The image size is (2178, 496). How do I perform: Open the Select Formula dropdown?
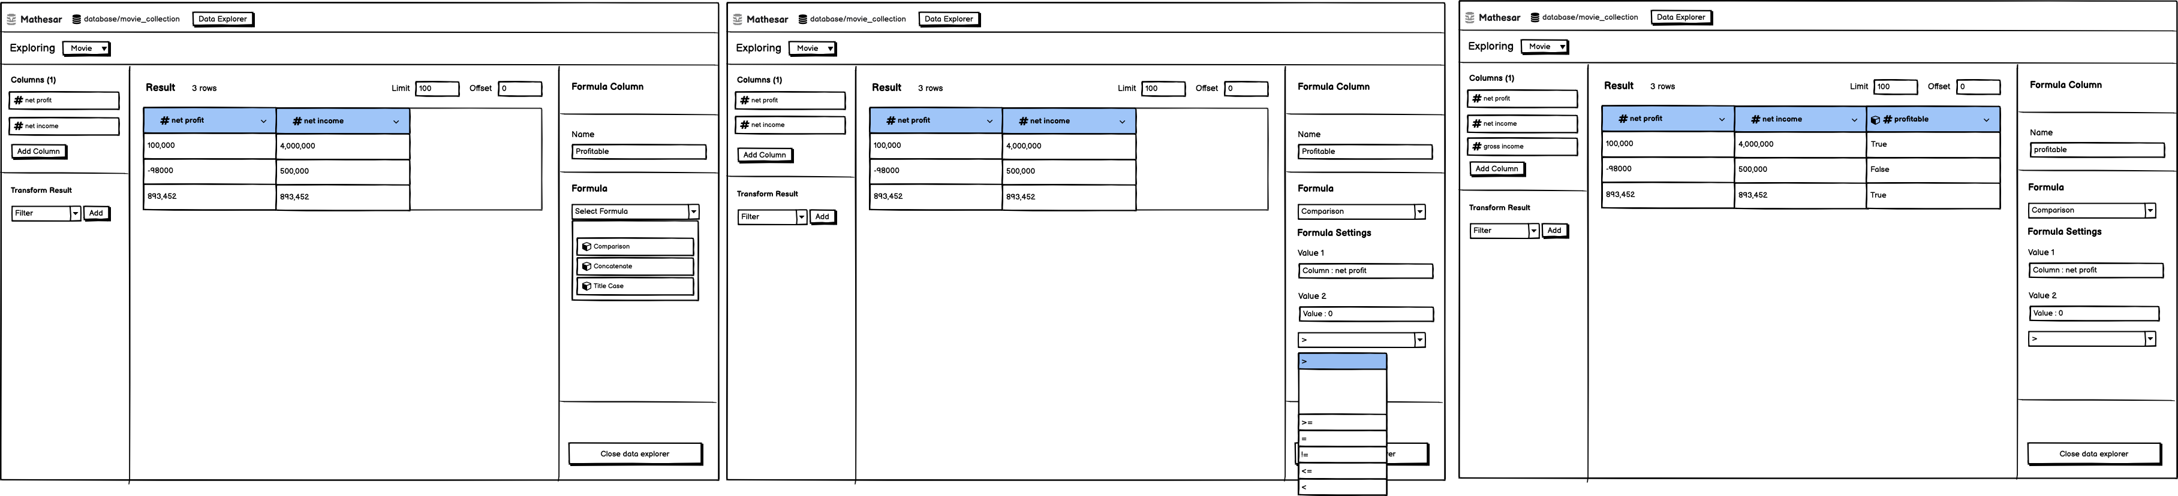(x=636, y=211)
